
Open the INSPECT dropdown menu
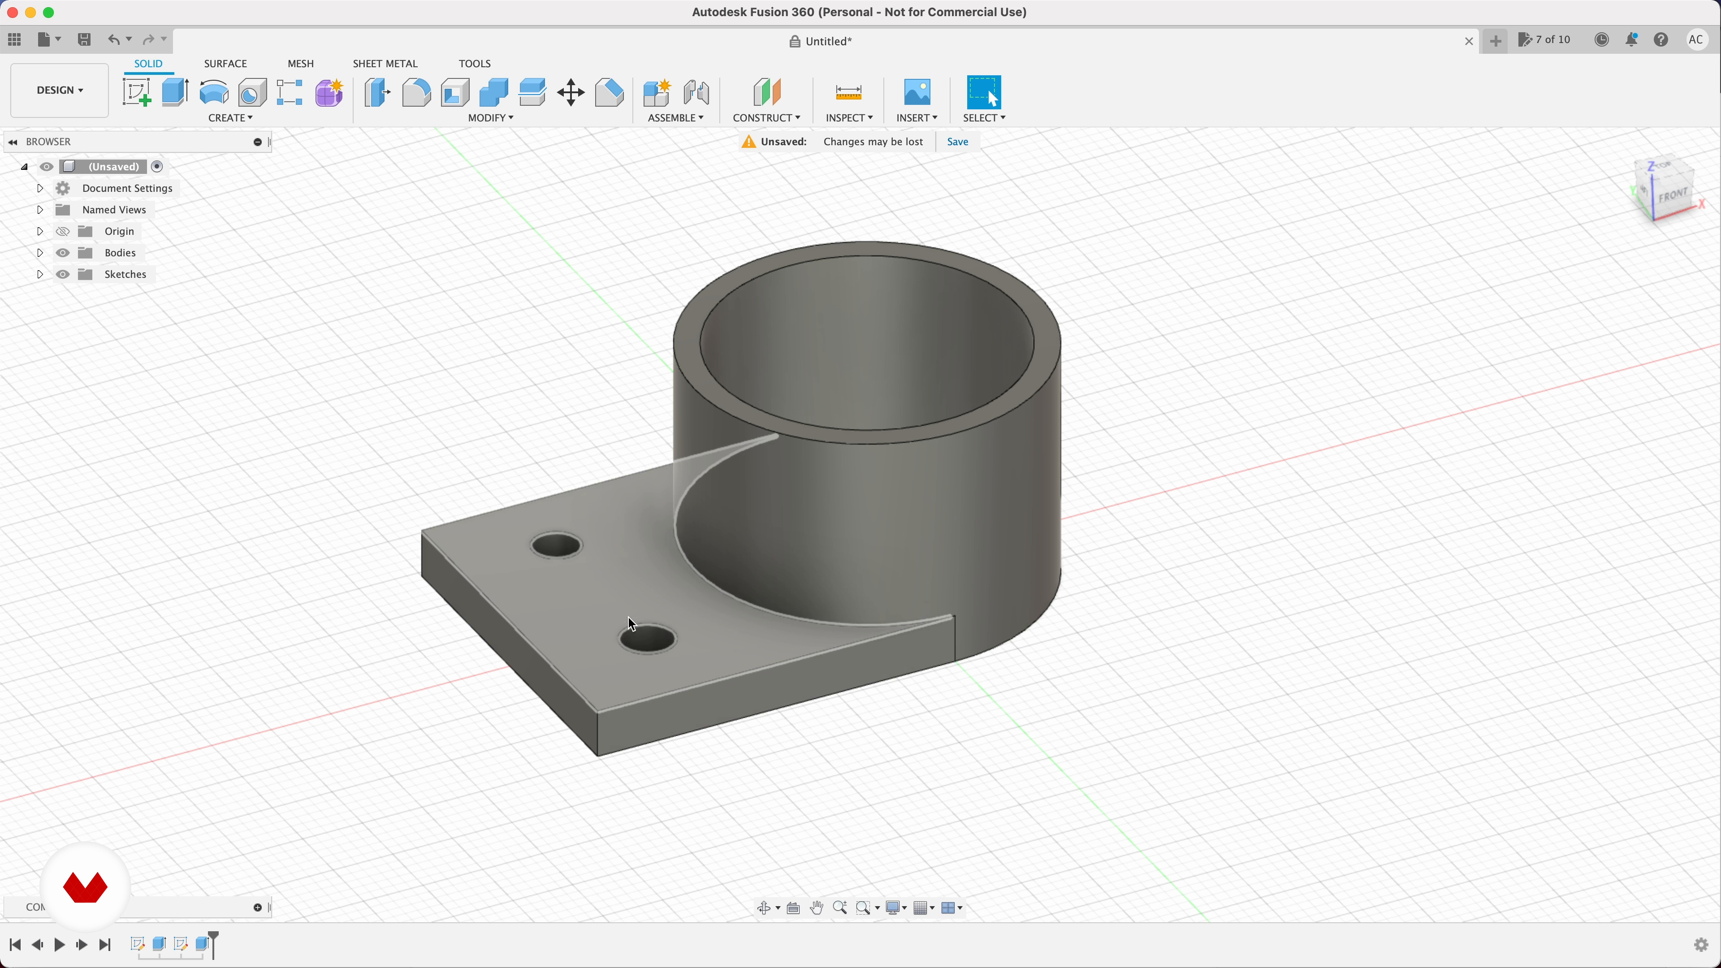849,118
